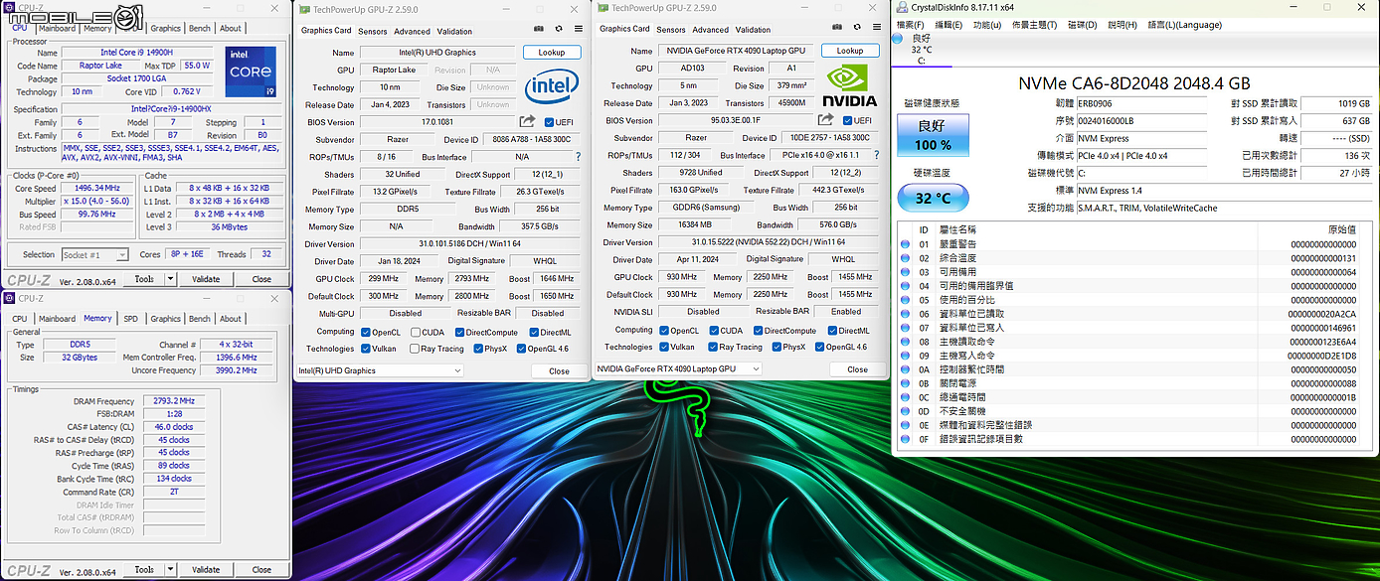
Task: Click blue status dot for attribute 0E row
Action: point(905,424)
